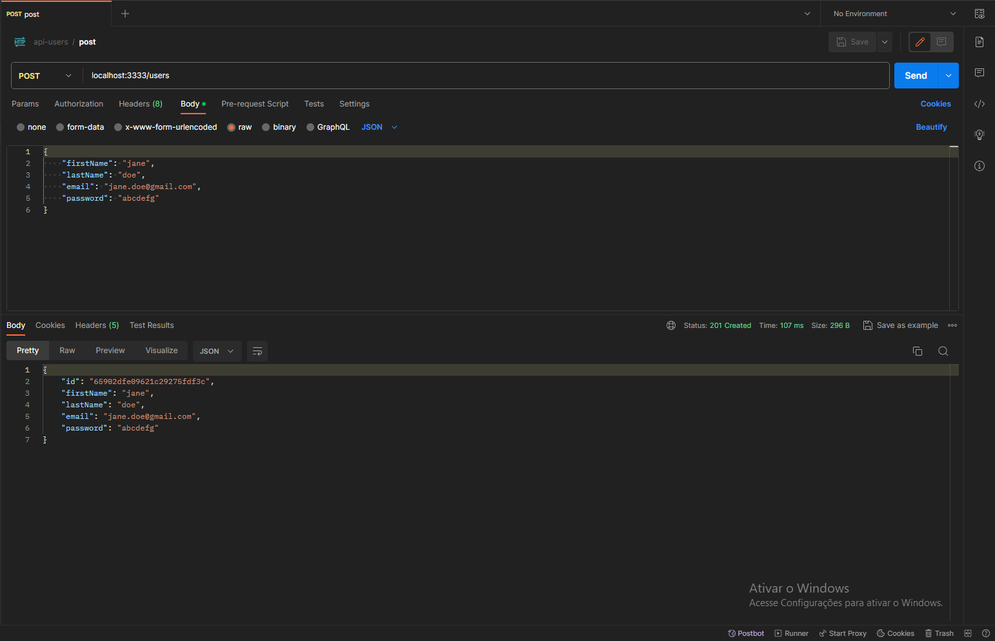Screen dimensions: 995x641
Task: Switch to edit mode pencil icon
Action: coord(920,42)
